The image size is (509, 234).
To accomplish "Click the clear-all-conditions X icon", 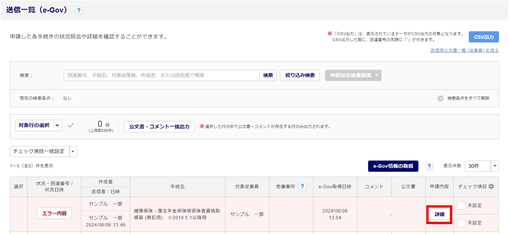I will pyautogui.click(x=440, y=98).
